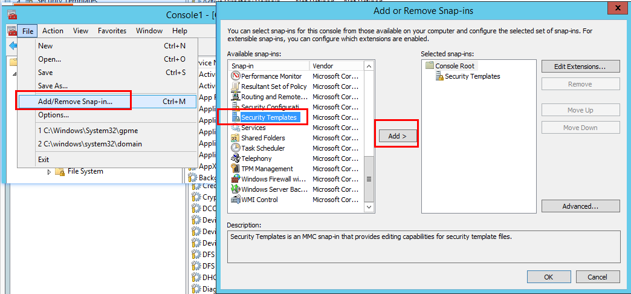The height and width of the screenshot is (294, 631).
Task: Select the File System tree item
Action: click(85, 172)
